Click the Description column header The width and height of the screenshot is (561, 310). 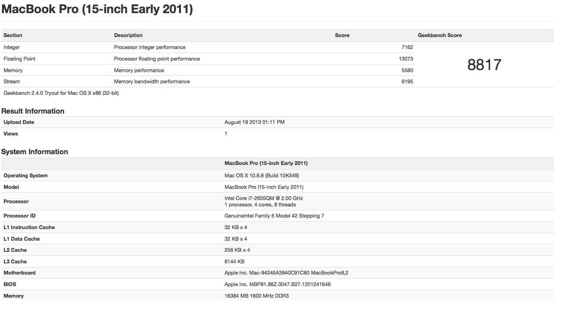pyautogui.click(x=128, y=35)
